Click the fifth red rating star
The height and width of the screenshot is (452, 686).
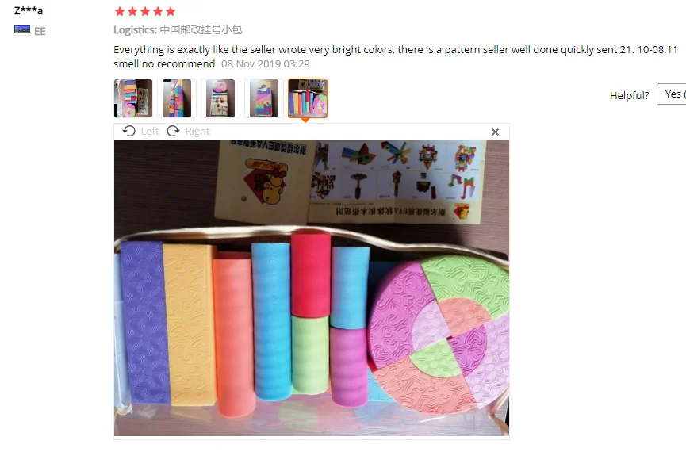pyautogui.click(x=171, y=11)
